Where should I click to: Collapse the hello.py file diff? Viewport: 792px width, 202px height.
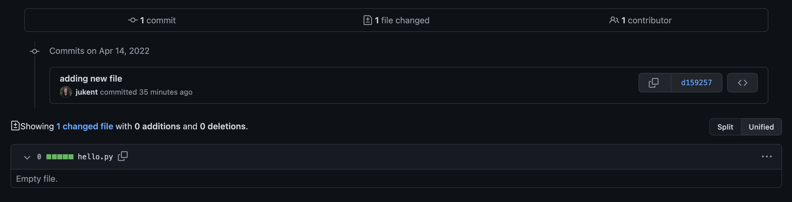click(27, 157)
